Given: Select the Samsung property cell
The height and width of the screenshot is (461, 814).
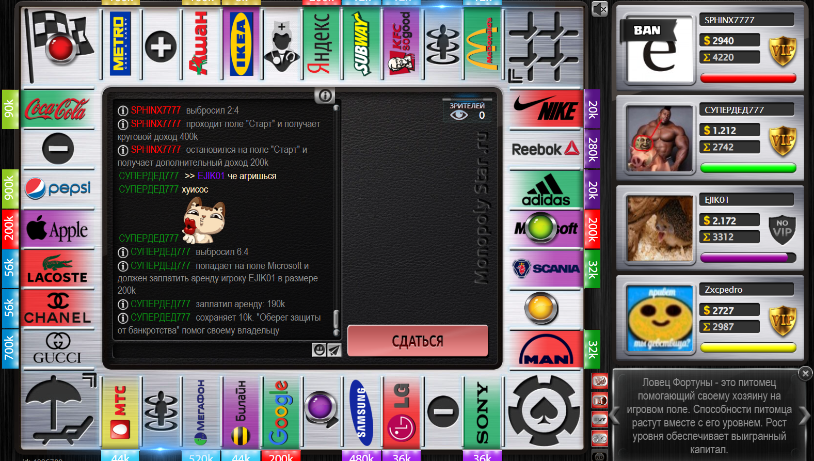Looking at the screenshot, I should coord(362,412).
